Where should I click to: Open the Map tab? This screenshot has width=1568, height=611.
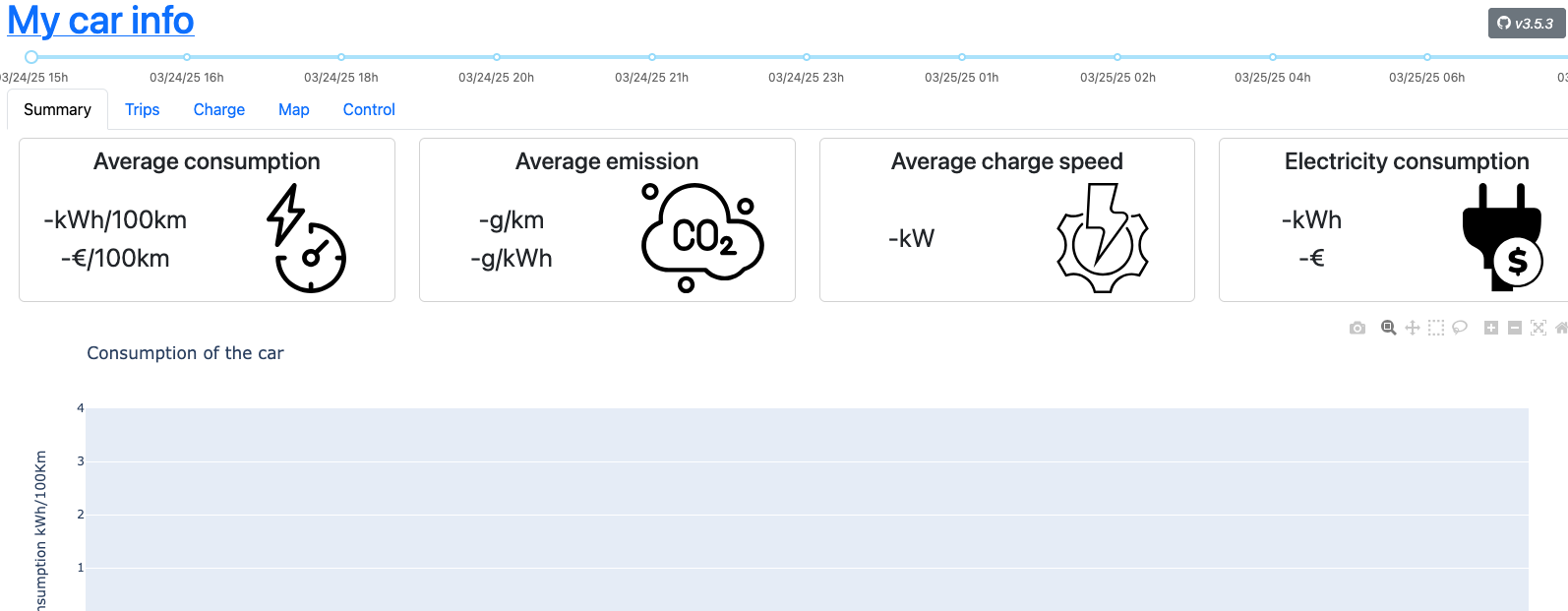(294, 109)
